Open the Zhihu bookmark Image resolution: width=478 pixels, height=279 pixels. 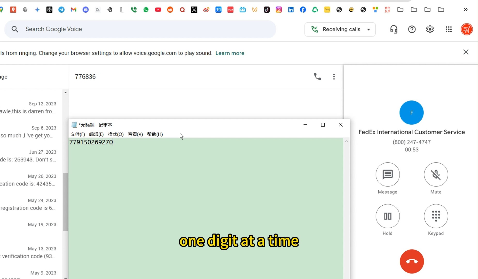[x=218, y=10]
